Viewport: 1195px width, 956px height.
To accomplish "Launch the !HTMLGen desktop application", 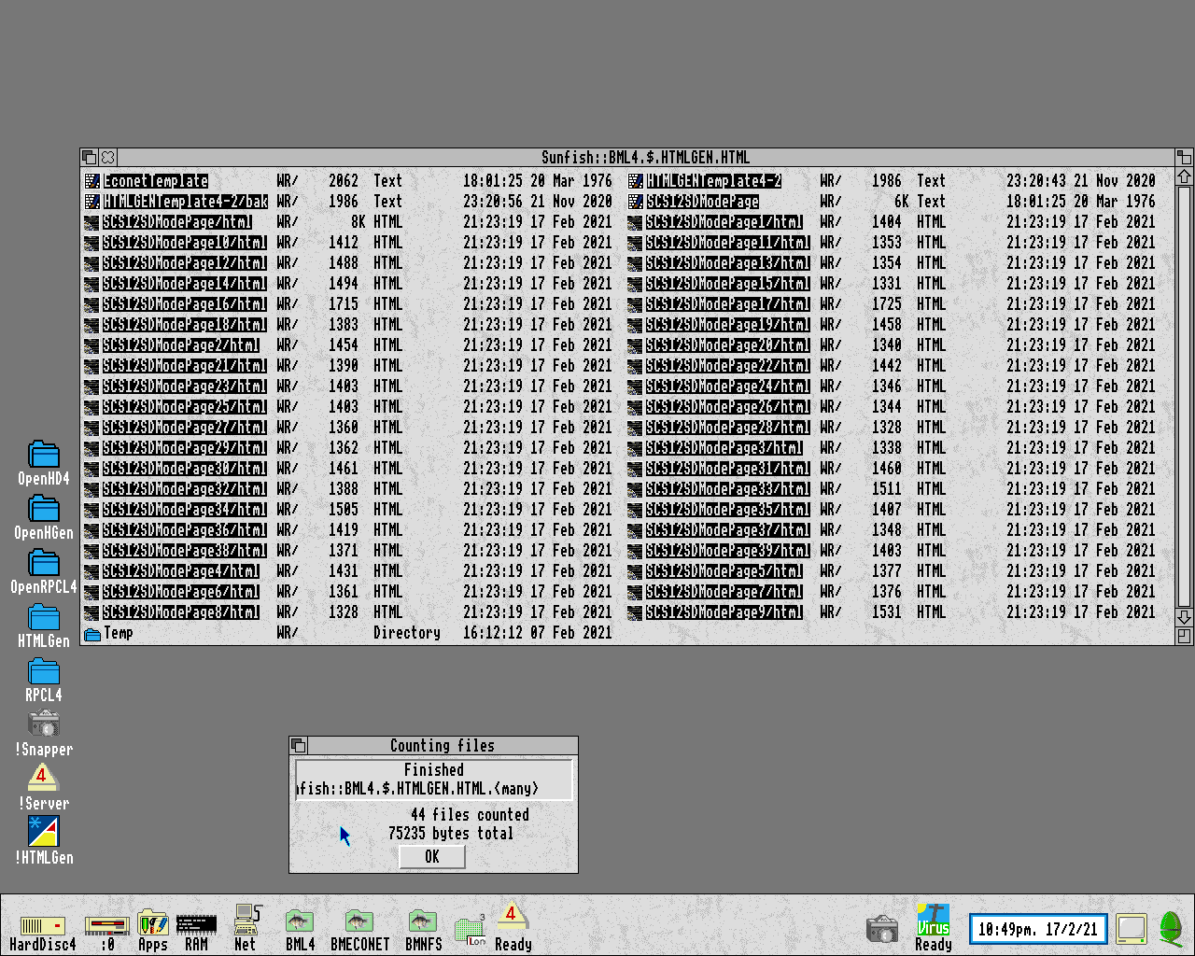I will tap(44, 832).
